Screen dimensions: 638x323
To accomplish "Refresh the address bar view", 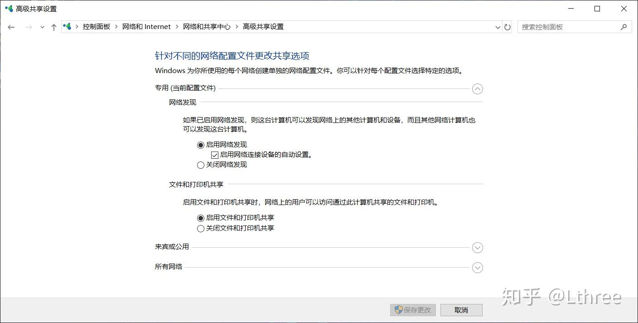I will pyautogui.click(x=507, y=27).
